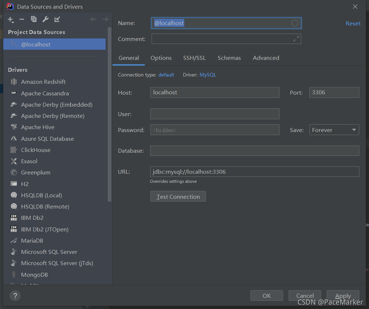
Task: Select the Exasol driver label
Action: [x=29, y=161]
